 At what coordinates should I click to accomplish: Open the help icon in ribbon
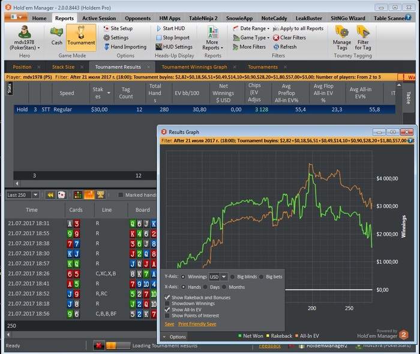click(x=408, y=17)
